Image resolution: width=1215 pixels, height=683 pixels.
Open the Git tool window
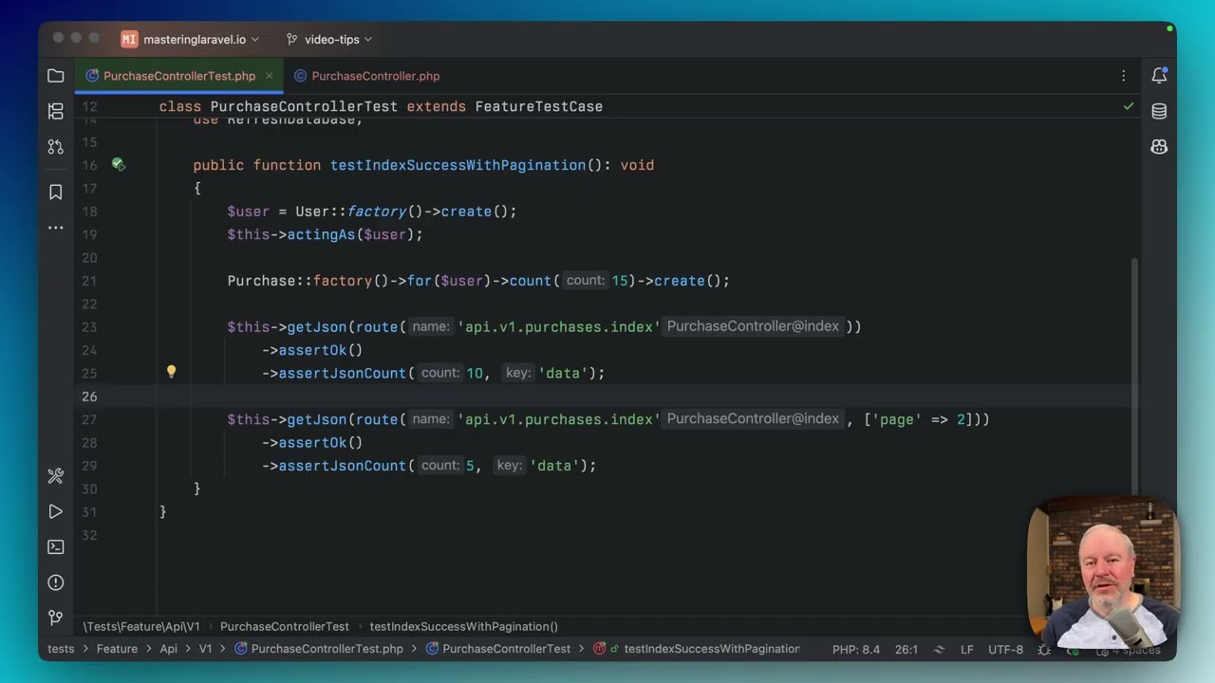56,618
